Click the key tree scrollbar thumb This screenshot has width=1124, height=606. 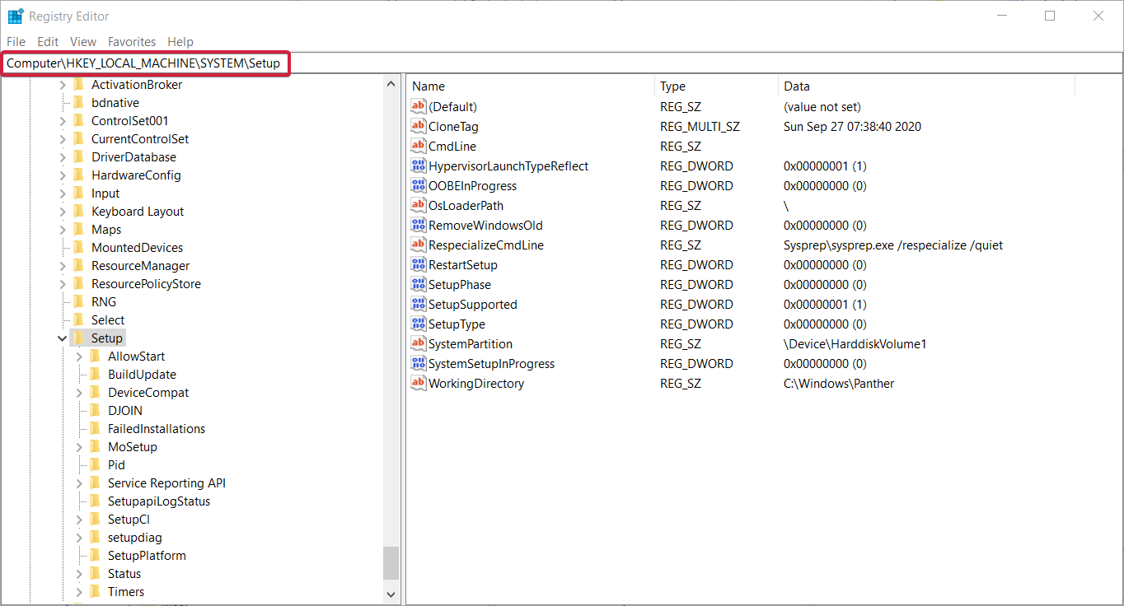[x=391, y=564]
